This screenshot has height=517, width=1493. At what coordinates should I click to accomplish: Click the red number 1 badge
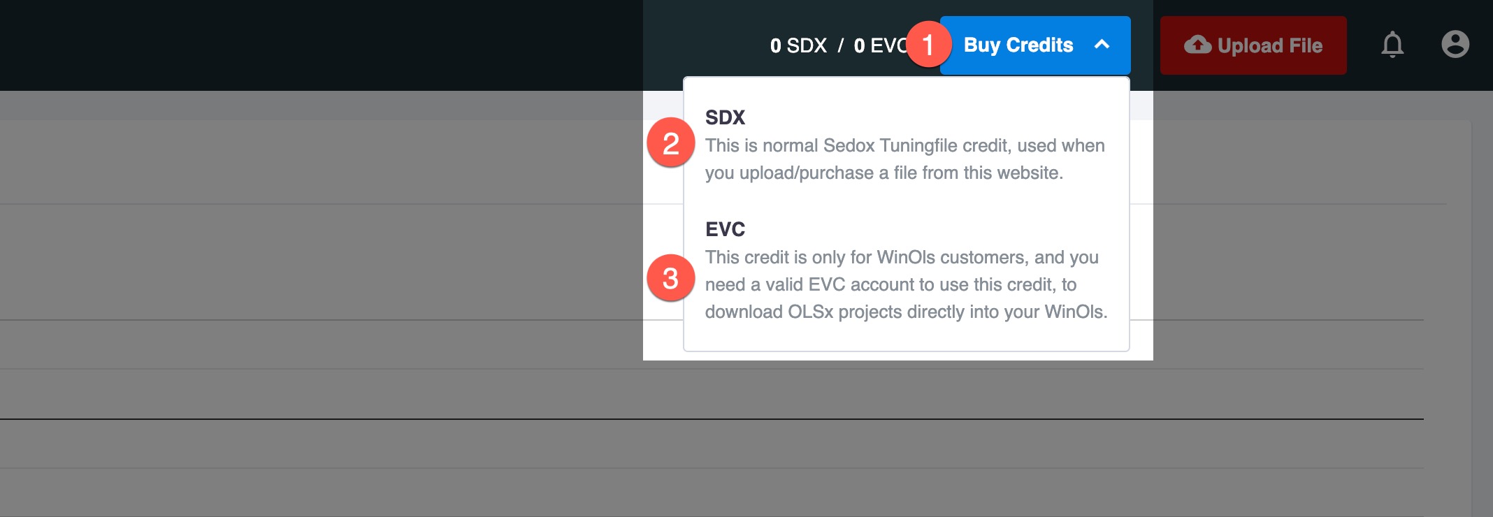[928, 45]
